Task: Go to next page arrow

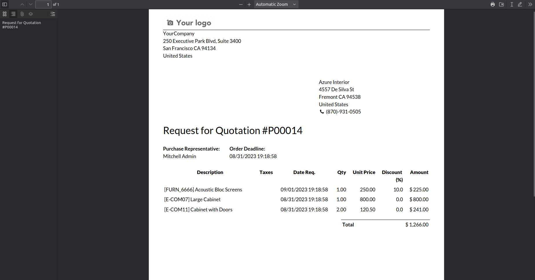Action: (31, 4)
